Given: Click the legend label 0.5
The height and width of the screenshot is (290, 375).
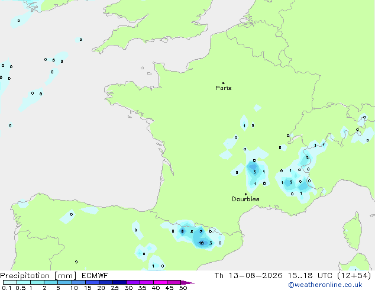Looking at the screenshot, I should click(x=21, y=288).
